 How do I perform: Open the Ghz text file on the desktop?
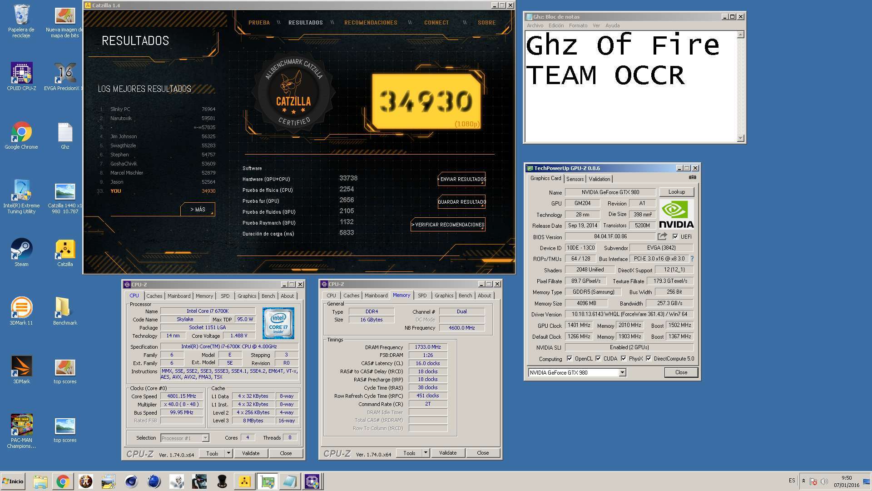coord(65,135)
